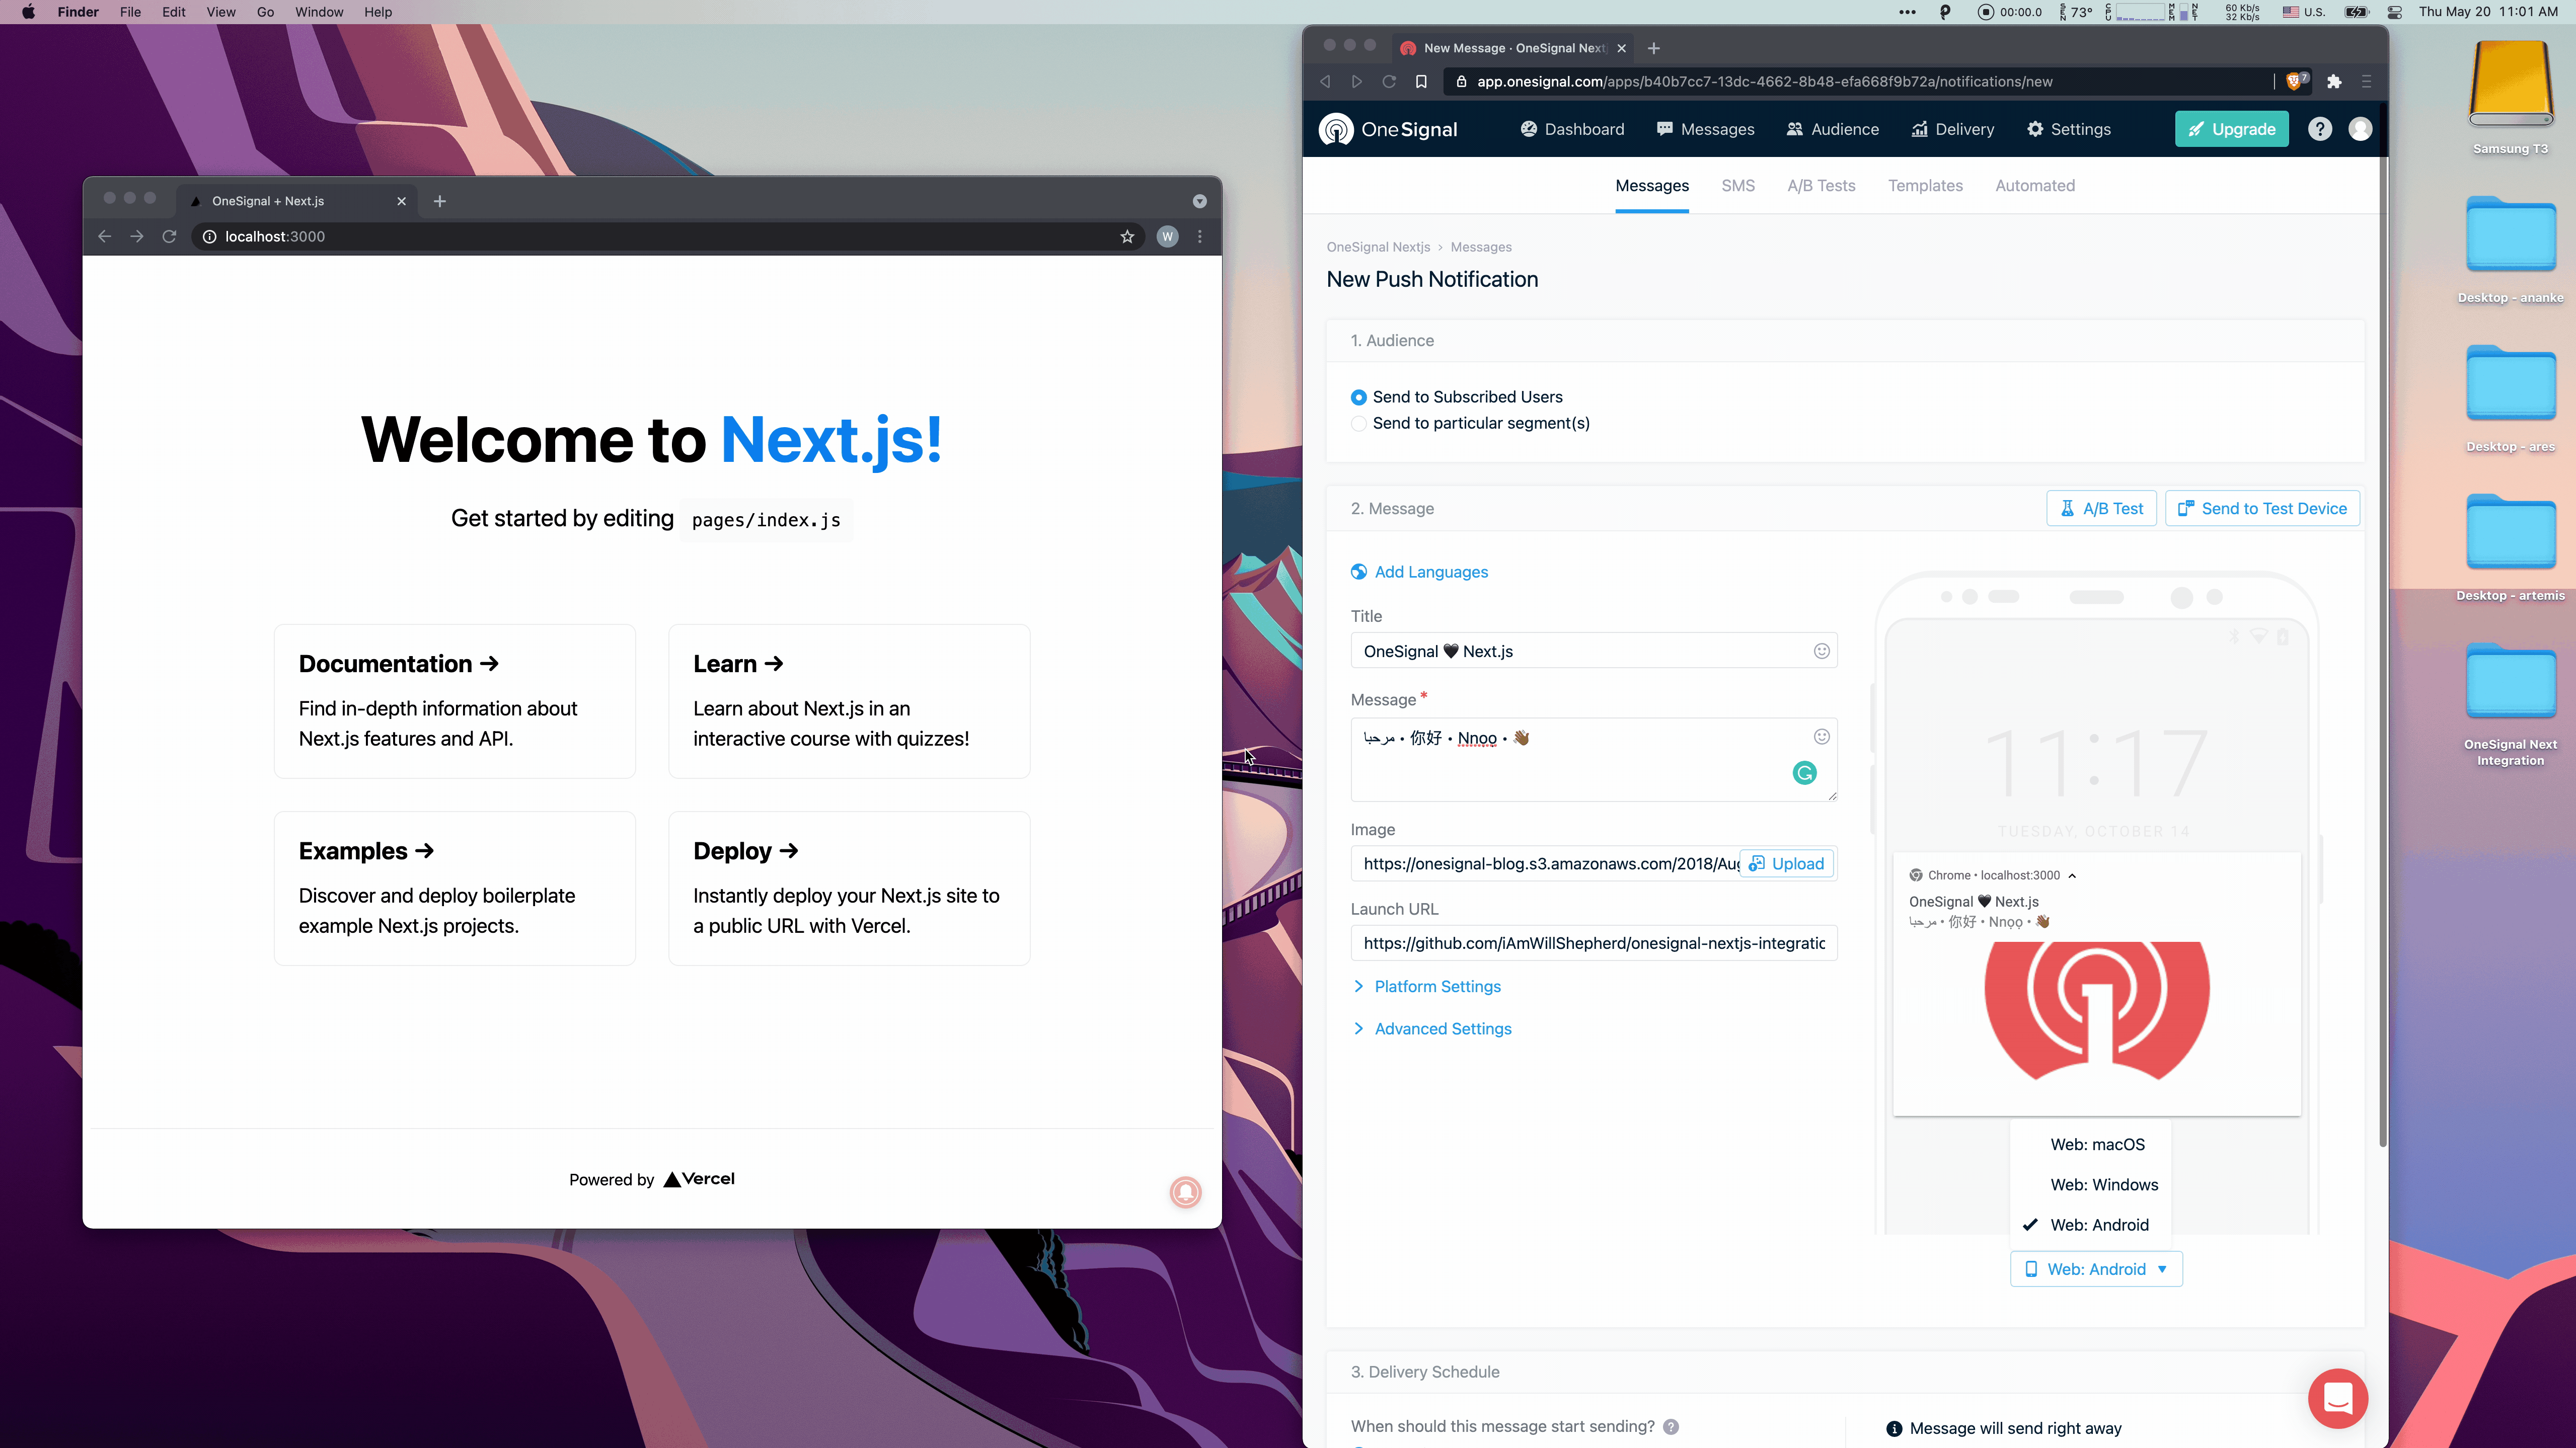
Task: Switch to the Templates tab
Action: (1925, 186)
